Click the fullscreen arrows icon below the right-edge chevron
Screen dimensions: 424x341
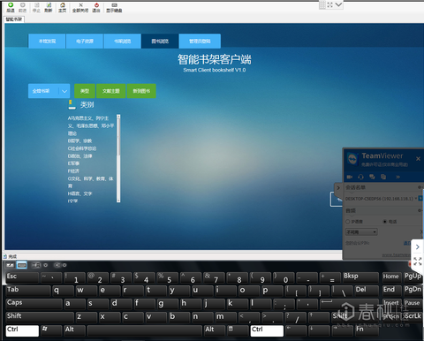[x=418, y=261]
